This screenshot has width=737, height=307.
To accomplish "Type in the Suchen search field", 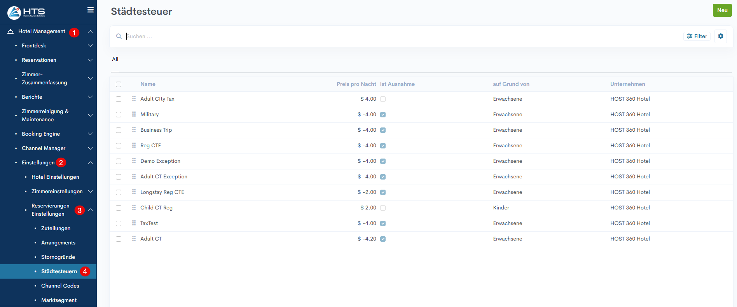I will [389, 36].
